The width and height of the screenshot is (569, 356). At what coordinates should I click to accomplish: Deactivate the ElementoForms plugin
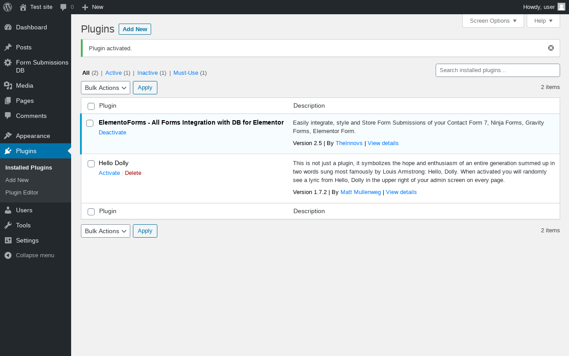[112, 133]
